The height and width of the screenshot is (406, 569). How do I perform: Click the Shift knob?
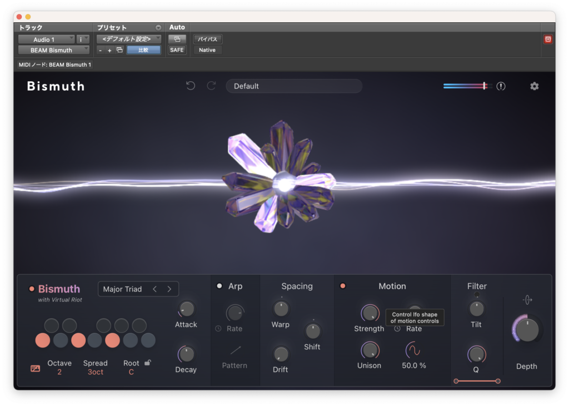click(312, 331)
